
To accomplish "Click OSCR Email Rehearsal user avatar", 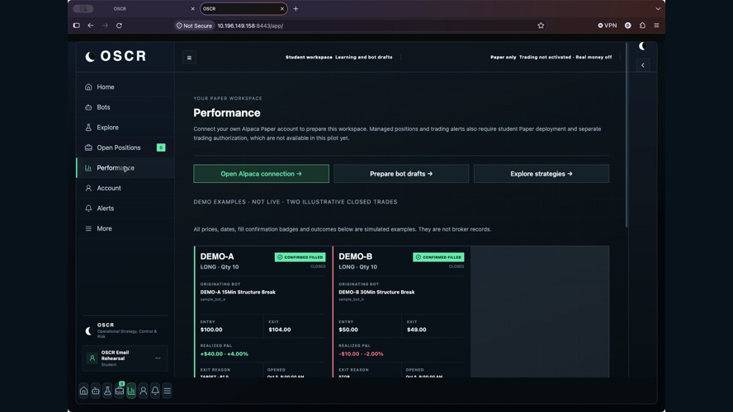I will [92, 358].
